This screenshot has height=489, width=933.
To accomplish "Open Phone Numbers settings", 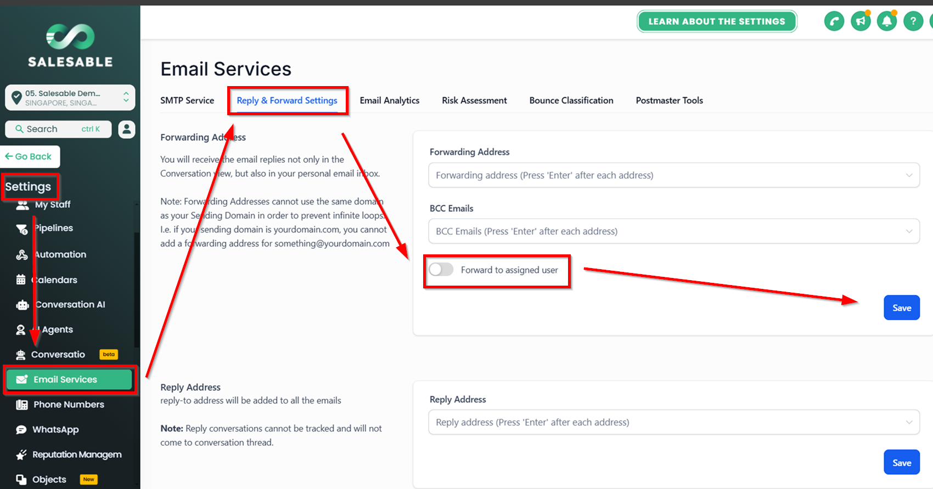I will [x=69, y=405].
